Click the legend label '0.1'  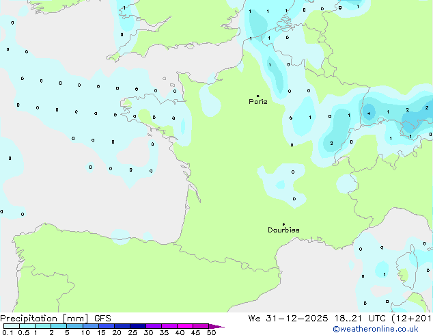click(x=8, y=332)
